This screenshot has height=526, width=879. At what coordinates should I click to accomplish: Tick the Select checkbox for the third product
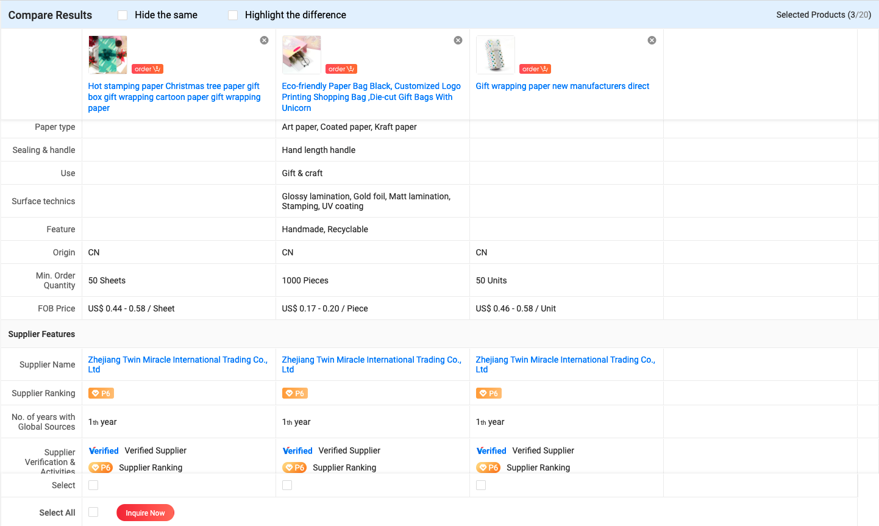pos(481,485)
